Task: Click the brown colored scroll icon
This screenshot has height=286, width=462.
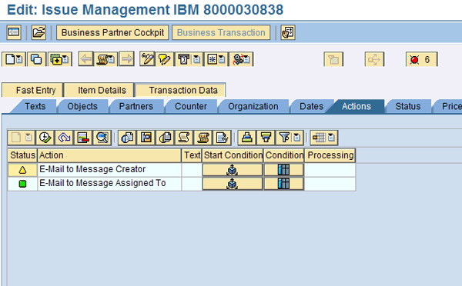Action: click(203, 138)
